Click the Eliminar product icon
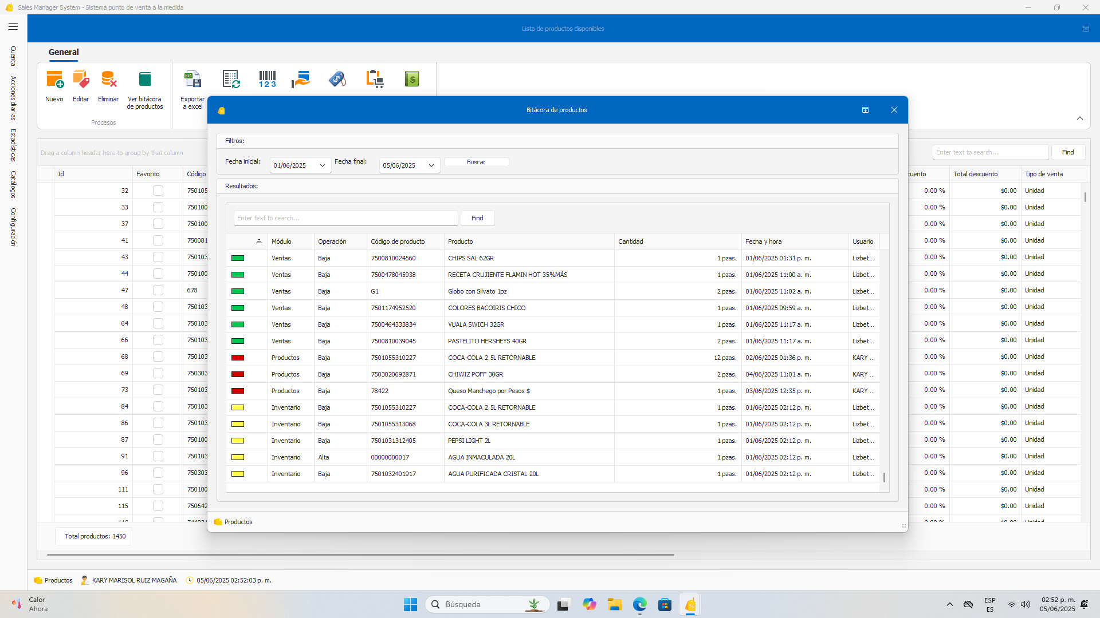 (x=108, y=80)
